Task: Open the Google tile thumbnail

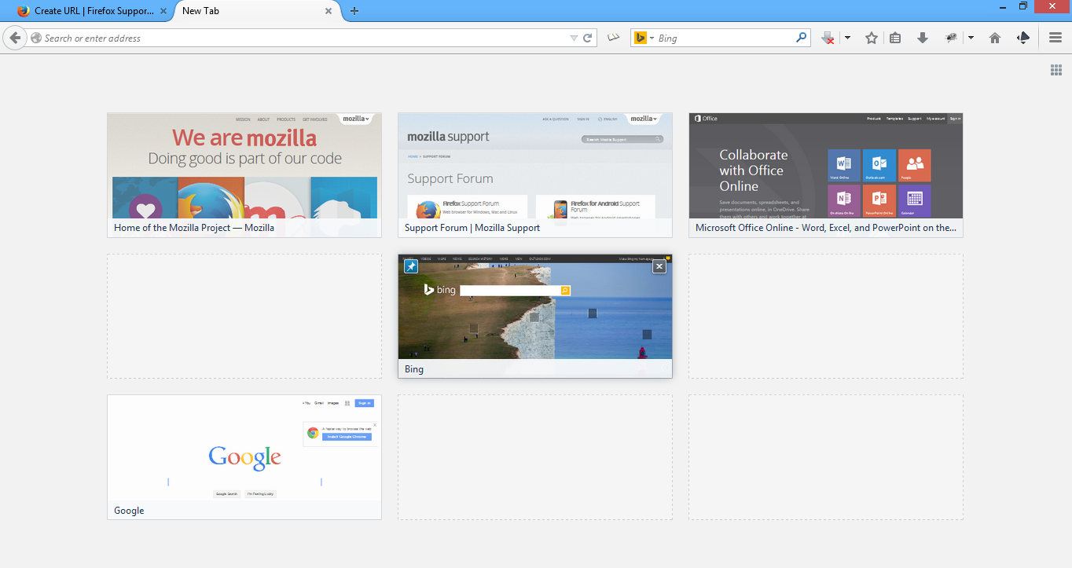Action: [x=244, y=457]
